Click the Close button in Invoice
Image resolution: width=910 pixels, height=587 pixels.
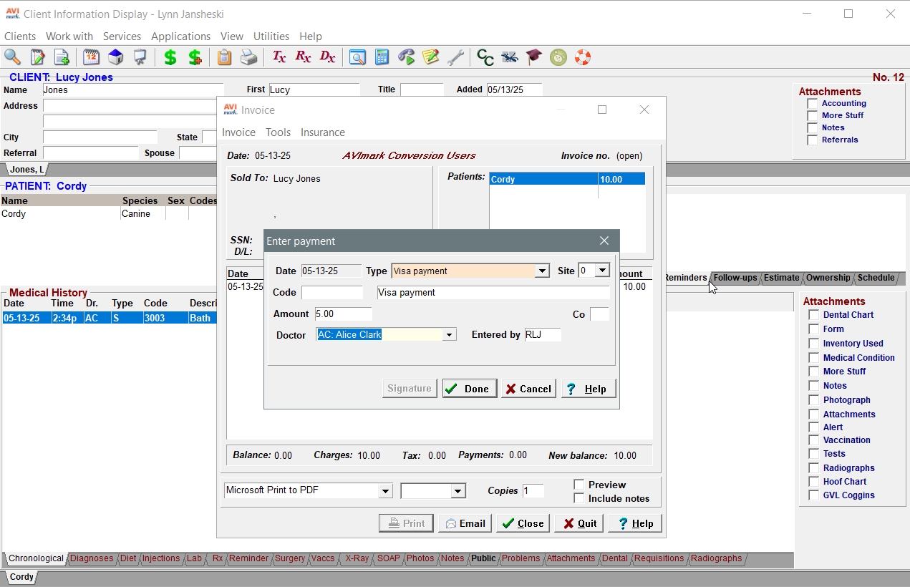[523, 523]
